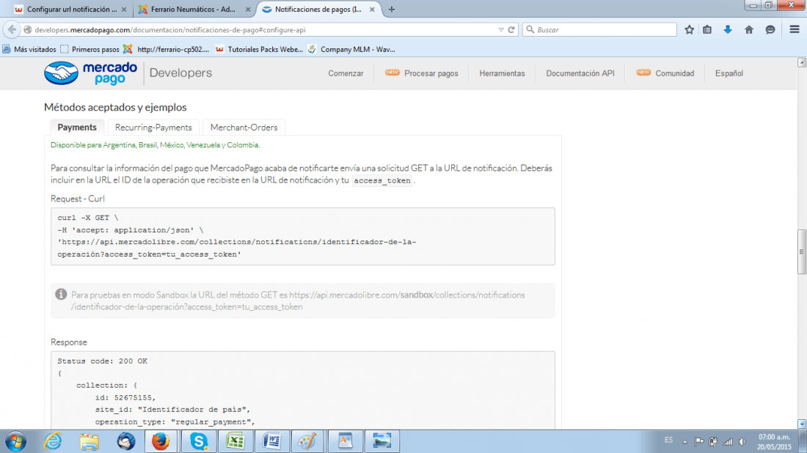The image size is (807, 453).
Task: Click "Métodos aceptados y ejemplos" heading
Action: point(115,107)
